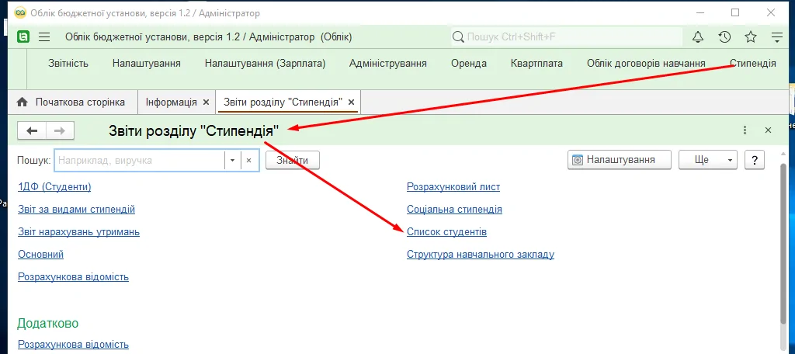The height and width of the screenshot is (354, 795).
Task: Close the Інформація tab
Action: pyautogui.click(x=206, y=102)
